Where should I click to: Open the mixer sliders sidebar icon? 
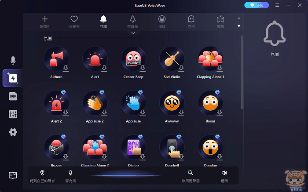(13, 114)
